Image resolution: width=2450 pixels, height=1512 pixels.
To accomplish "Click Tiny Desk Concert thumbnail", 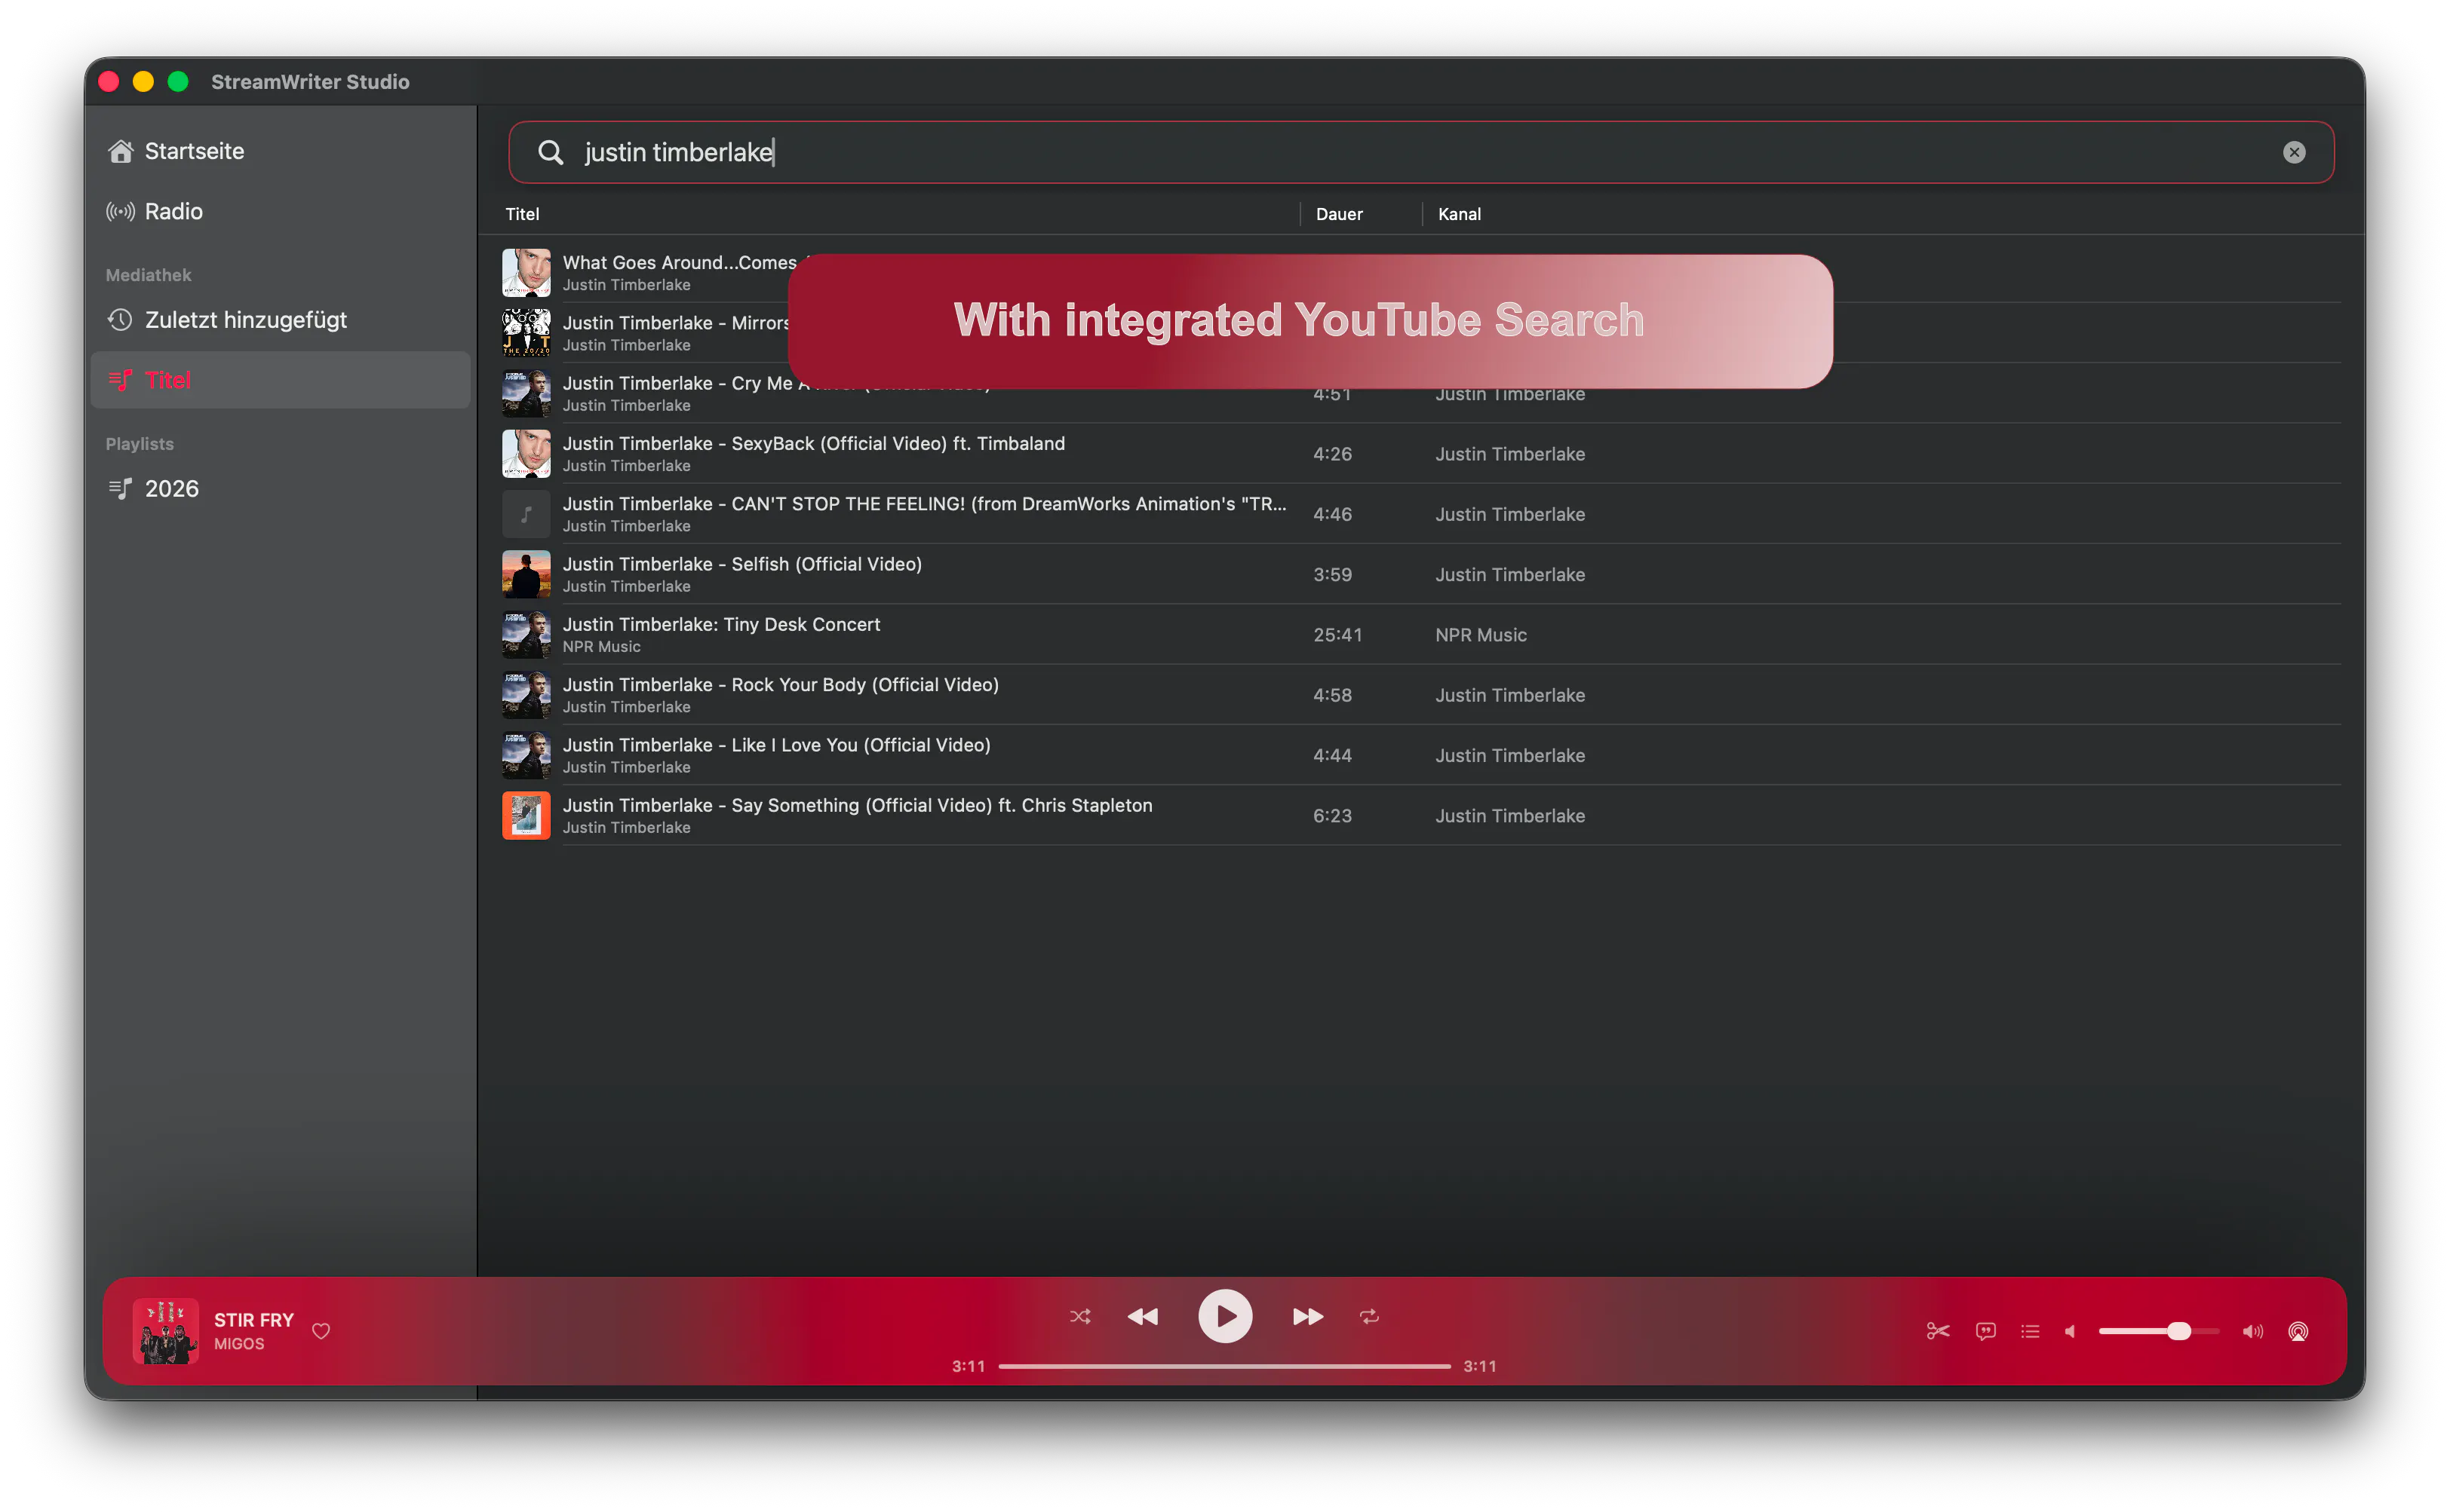I will click(527, 635).
